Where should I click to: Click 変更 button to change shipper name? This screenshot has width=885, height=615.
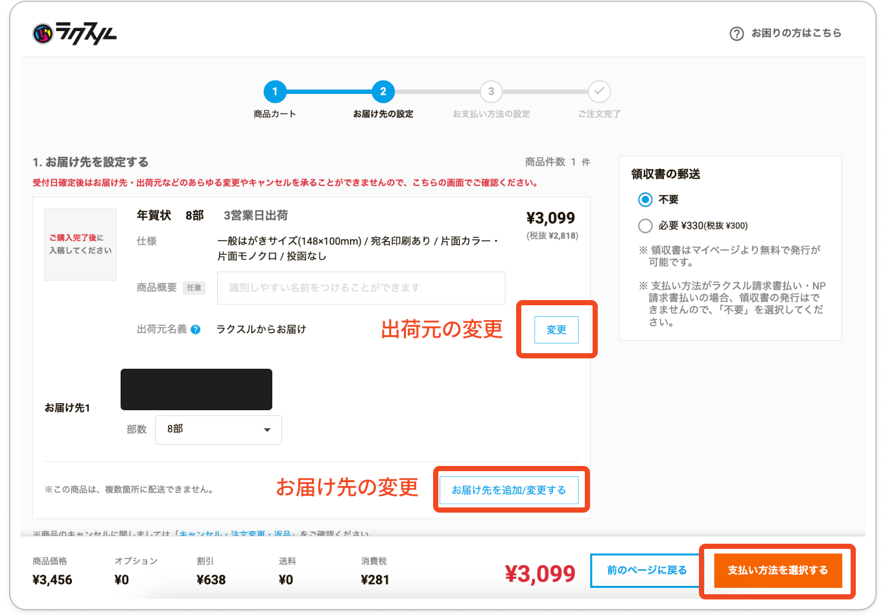(556, 330)
